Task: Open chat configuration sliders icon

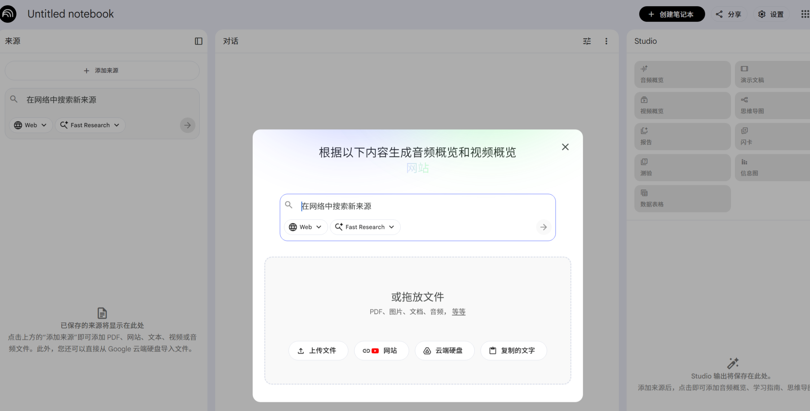Action: (x=587, y=41)
